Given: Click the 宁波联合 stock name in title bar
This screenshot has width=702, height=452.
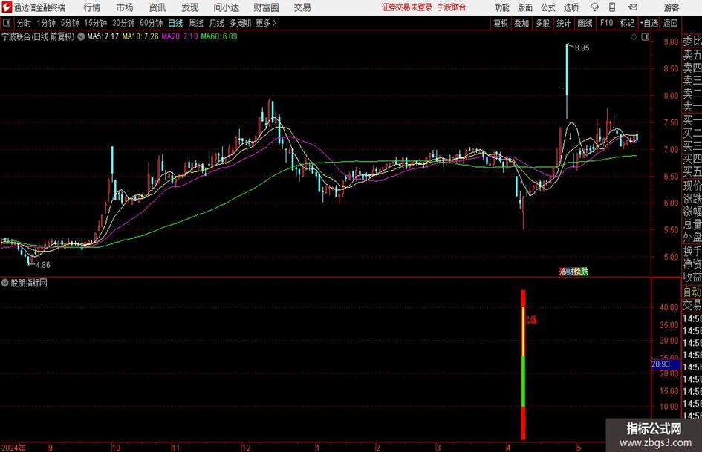Looking at the screenshot, I should pos(452,7).
